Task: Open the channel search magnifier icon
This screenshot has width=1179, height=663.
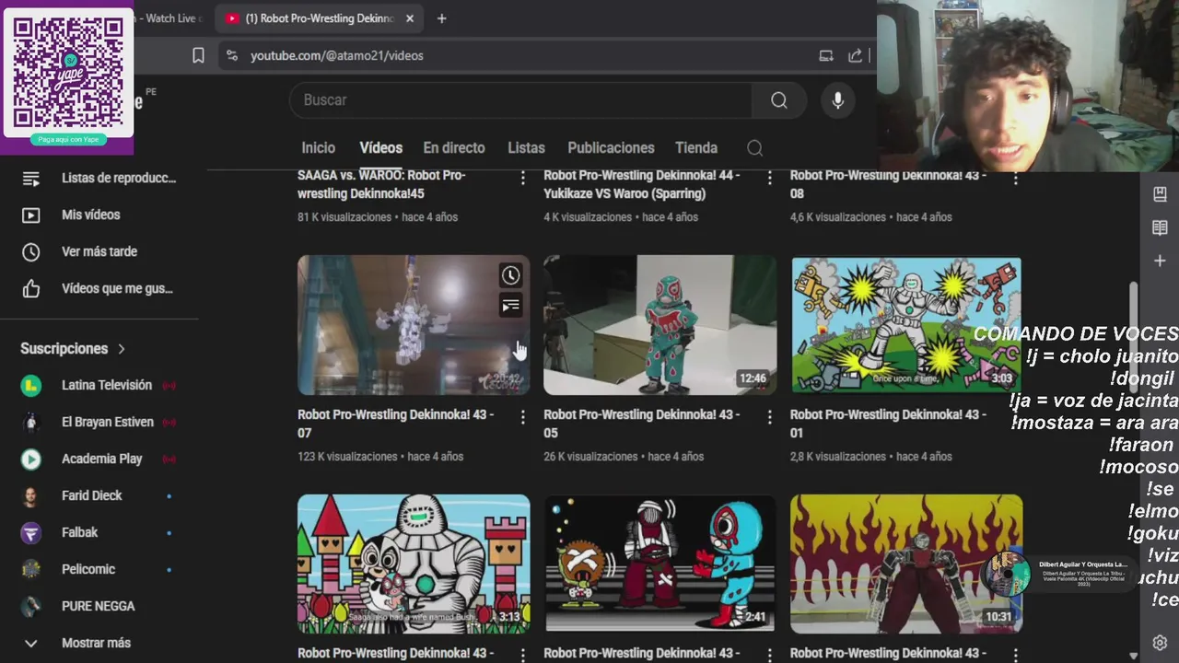Action: coord(754,148)
